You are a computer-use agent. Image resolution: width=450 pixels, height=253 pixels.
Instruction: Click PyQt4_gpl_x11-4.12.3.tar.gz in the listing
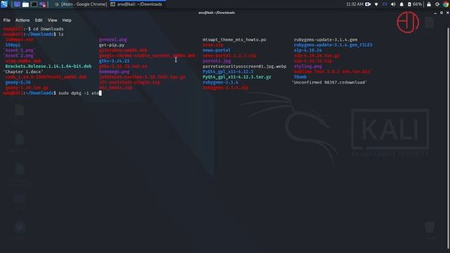(x=237, y=77)
